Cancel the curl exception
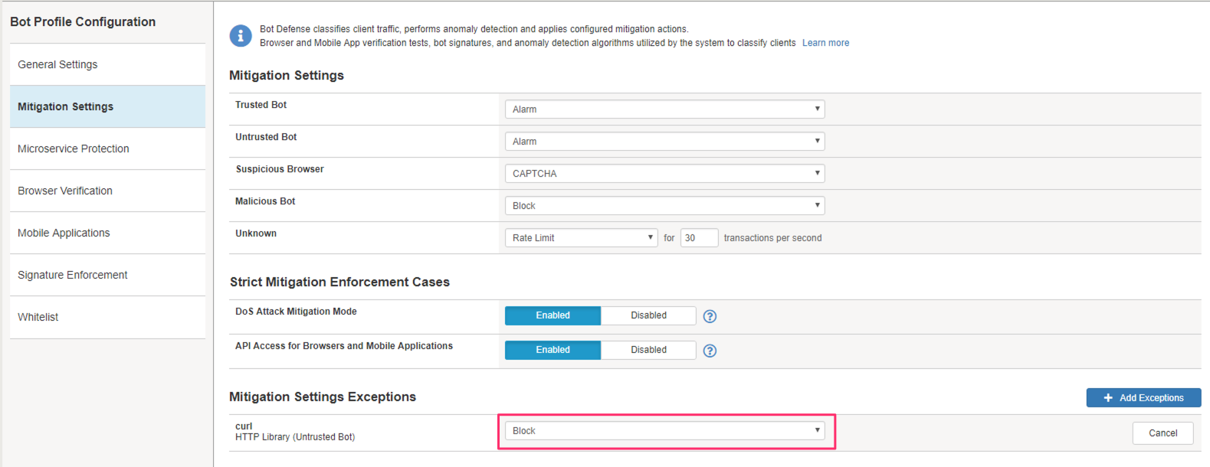The image size is (1210, 467). [x=1162, y=433]
